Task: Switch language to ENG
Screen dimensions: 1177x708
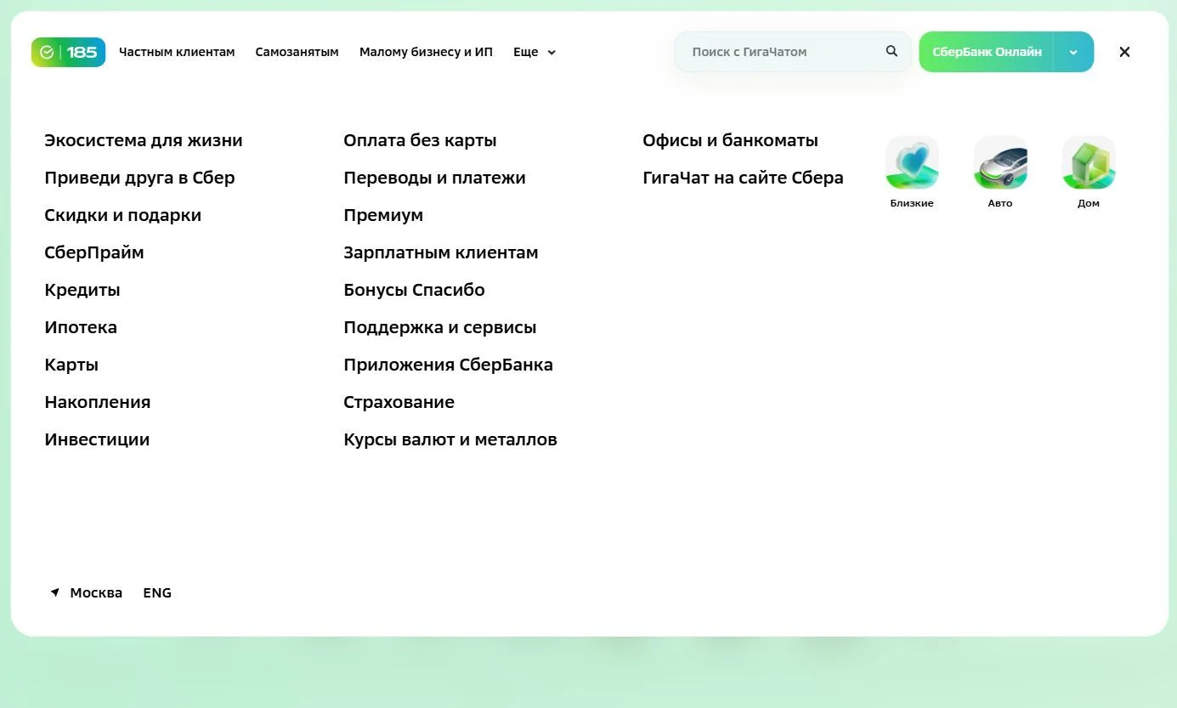Action: coord(157,592)
